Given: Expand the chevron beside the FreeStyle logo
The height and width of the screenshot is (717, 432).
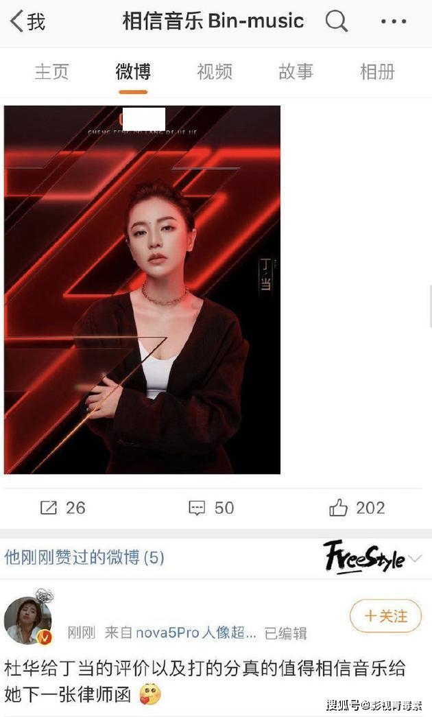Looking at the screenshot, I should (x=415, y=559).
